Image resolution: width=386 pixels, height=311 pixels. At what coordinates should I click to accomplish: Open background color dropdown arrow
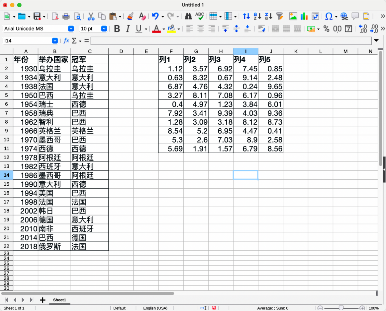(179, 29)
